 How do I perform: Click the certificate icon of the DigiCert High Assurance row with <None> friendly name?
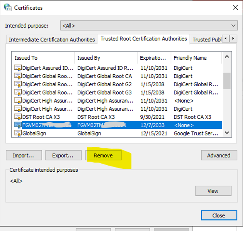click(18, 101)
